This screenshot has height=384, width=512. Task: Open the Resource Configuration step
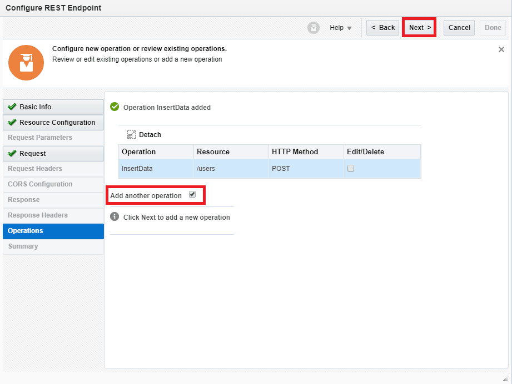(53, 123)
